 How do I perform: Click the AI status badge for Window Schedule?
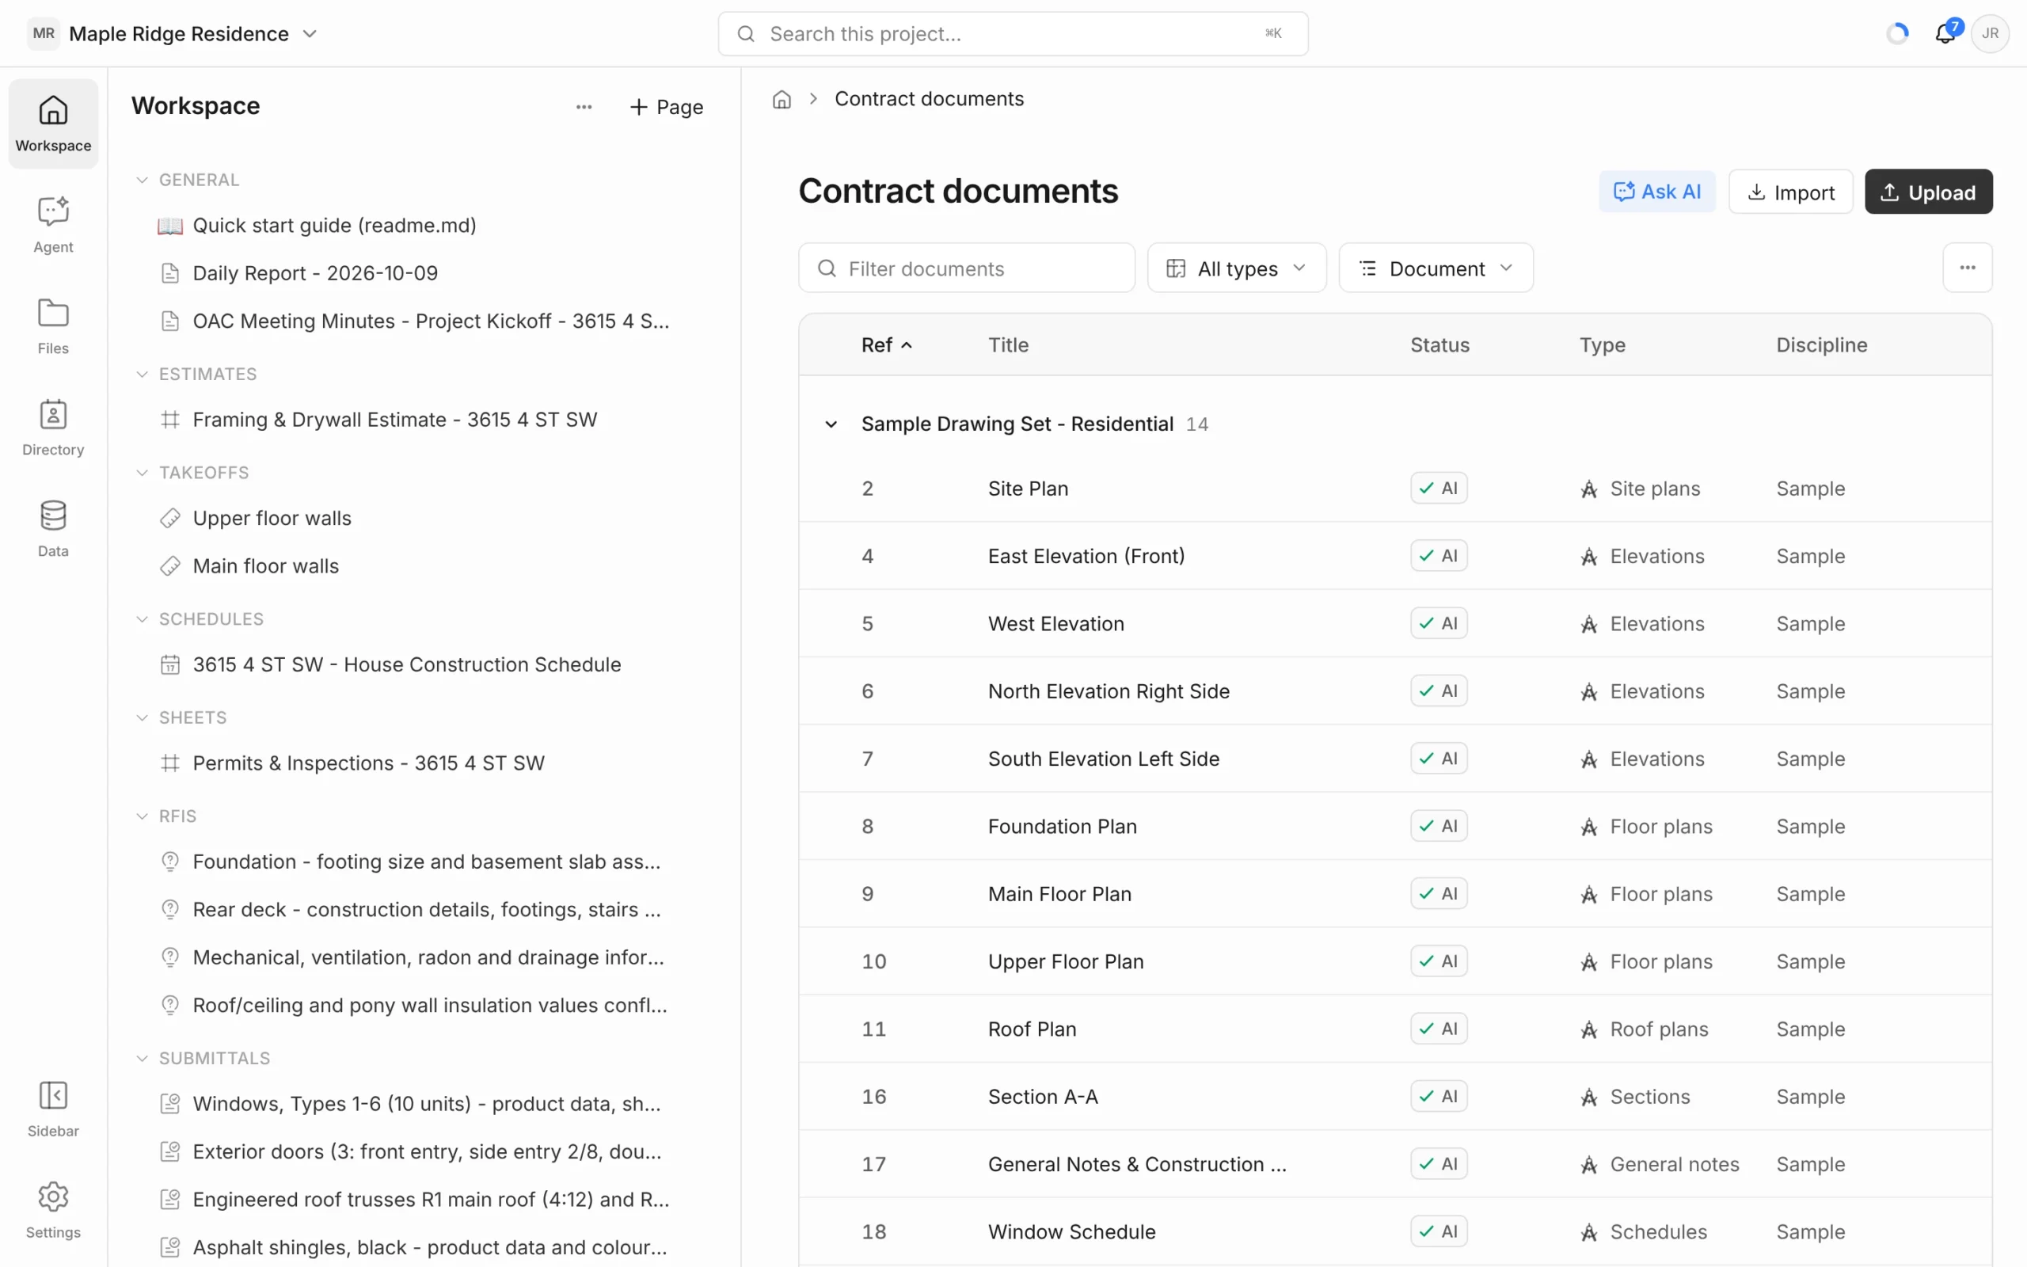[1438, 1232]
